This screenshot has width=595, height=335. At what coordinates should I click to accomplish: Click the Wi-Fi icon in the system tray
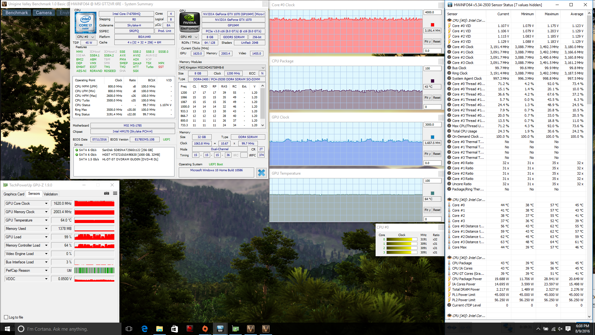click(553, 329)
